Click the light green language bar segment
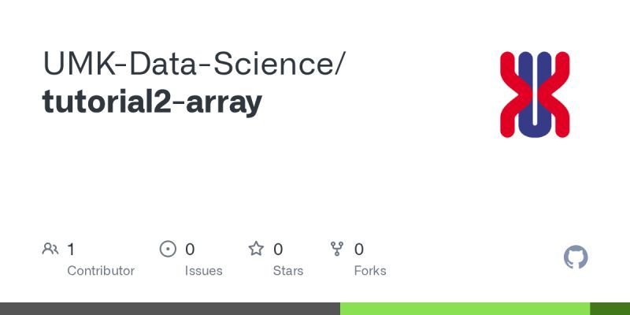Viewport: 630px width, 315px height. point(465,309)
